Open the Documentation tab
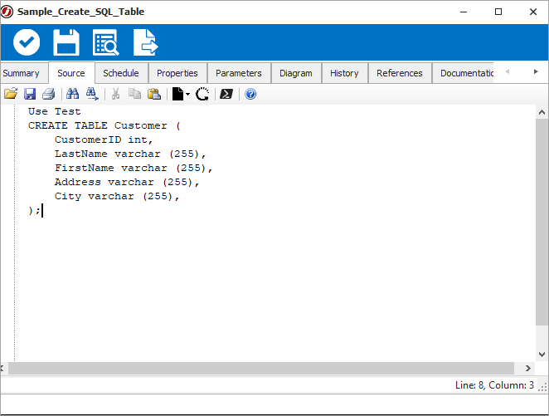The image size is (549, 416). pyautogui.click(x=464, y=73)
